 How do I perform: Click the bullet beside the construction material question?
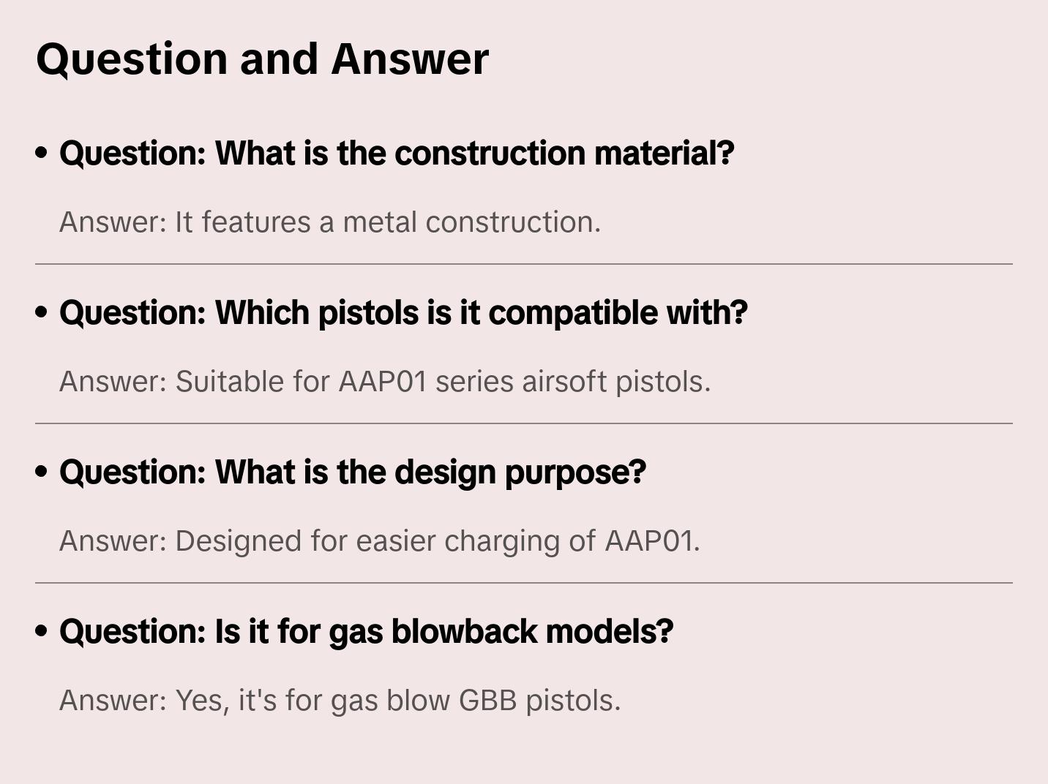(42, 154)
